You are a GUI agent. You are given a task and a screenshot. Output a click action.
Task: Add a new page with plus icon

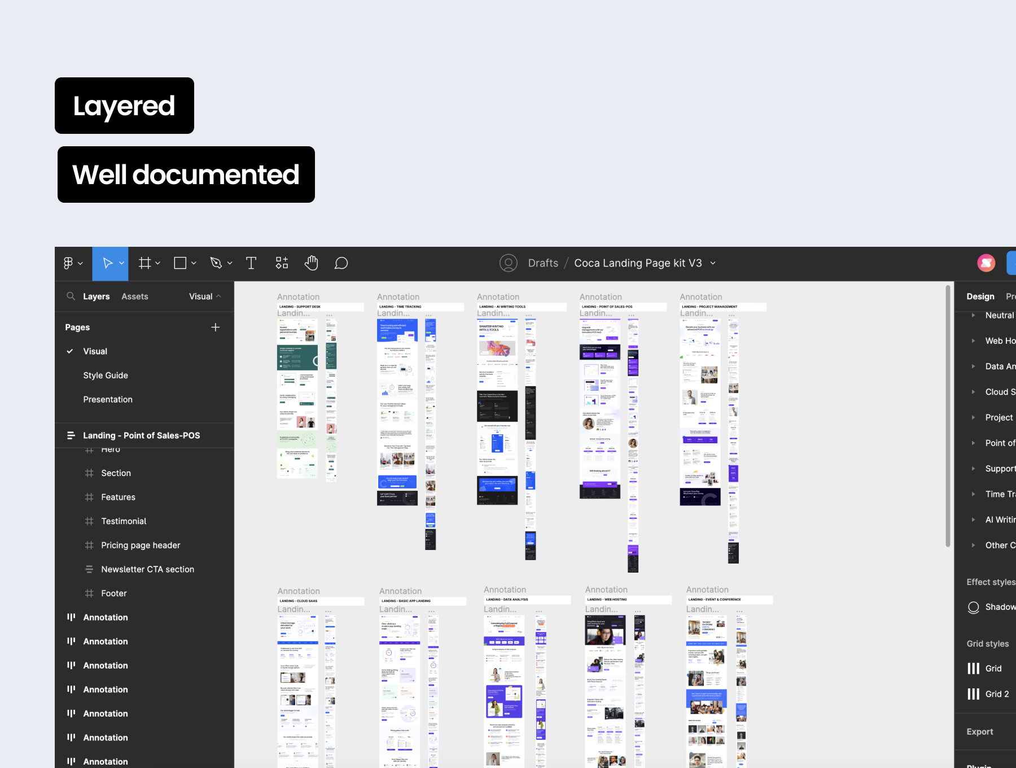(215, 328)
